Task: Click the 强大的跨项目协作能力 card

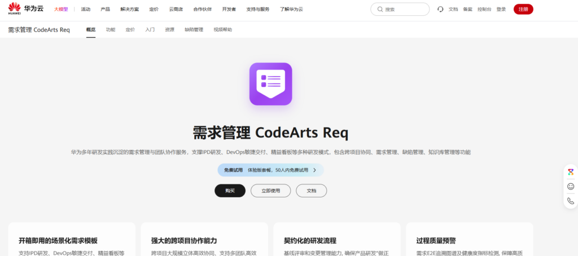Action: (204, 239)
